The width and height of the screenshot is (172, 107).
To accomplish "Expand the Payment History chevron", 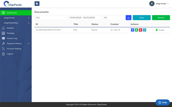I will 29,44.
